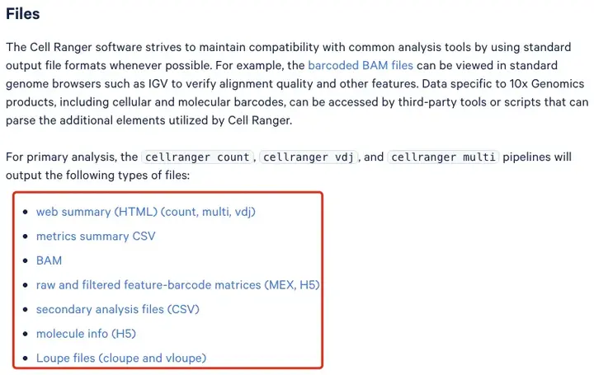Click the bullet beside web summary (HTML)
The height and width of the screenshot is (375, 594).
(x=24, y=213)
